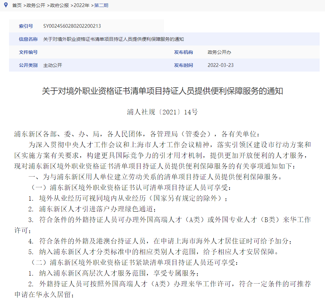Click item 3 符合条件的外籍持证人员可办理

pyautogui.click(x=163, y=225)
